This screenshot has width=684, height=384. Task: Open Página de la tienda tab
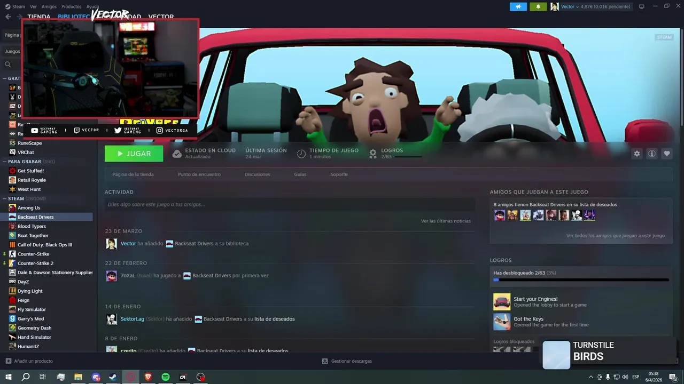click(133, 174)
